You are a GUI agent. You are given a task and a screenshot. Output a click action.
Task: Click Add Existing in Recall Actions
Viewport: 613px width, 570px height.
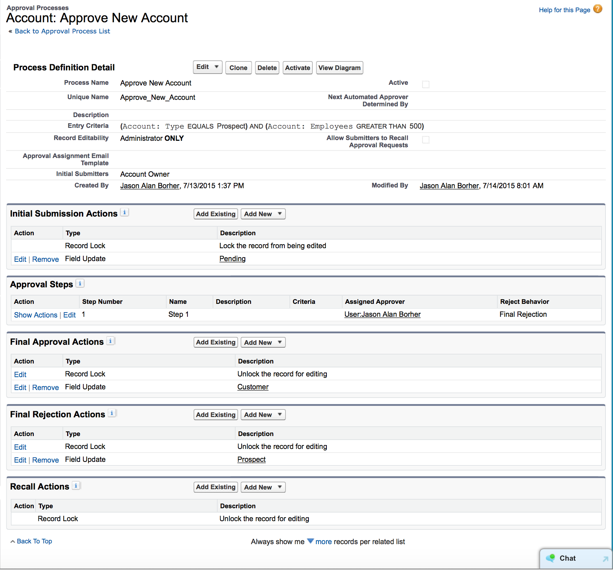click(x=215, y=487)
